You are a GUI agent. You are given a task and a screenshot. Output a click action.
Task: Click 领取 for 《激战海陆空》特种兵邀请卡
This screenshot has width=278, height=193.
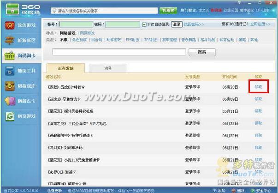tap(258, 135)
